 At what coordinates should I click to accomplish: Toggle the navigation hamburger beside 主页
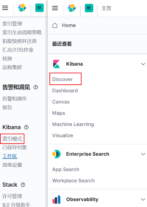pyautogui.click(x=55, y=8)
